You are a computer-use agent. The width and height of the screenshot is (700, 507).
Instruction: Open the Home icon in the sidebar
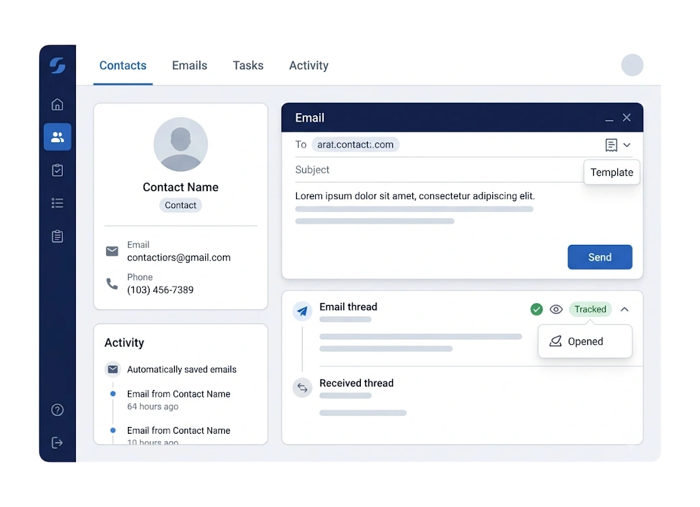(x=57, y=104)
